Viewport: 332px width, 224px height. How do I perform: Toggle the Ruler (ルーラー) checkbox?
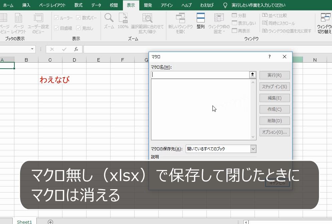point(56,18)
